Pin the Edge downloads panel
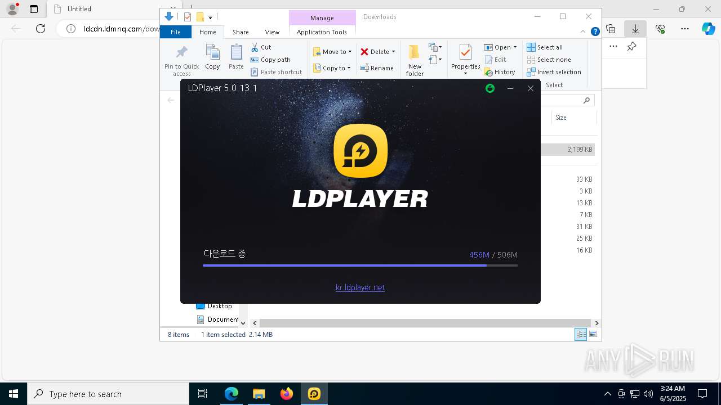The width and height of the screenshot is (721, 405). tap(632, 47)
